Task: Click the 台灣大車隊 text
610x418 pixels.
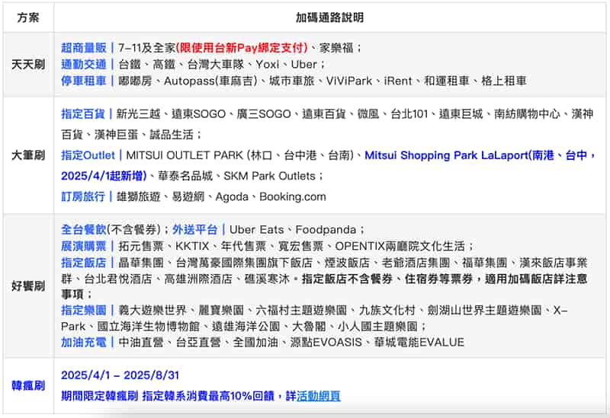Action: tap(215, 64)
